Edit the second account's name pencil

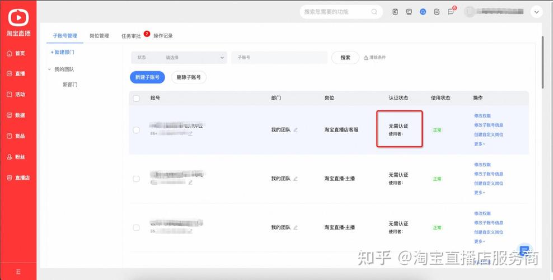[x=190, y=183]
